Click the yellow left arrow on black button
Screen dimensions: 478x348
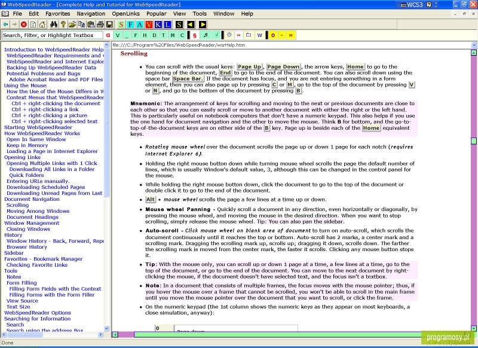[x=191, y=25]
